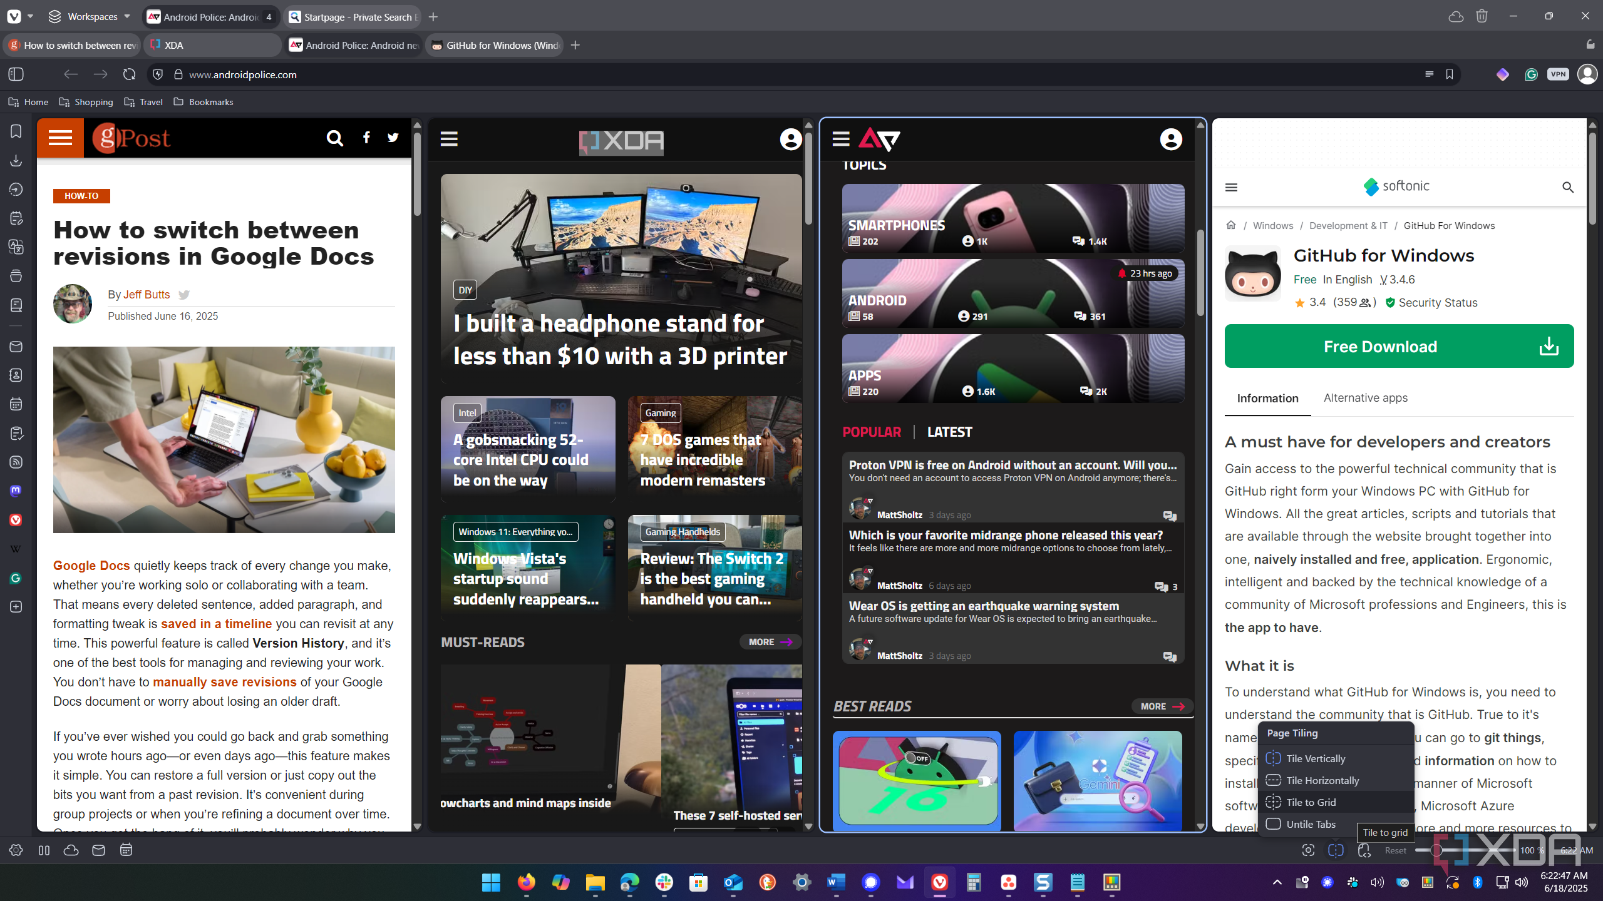Open the Notes panel in the sidebar

tap(16, 218)
